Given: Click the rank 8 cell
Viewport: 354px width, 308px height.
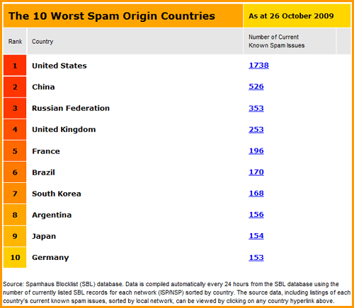Looking at the screenshot, I should (15, 215).
